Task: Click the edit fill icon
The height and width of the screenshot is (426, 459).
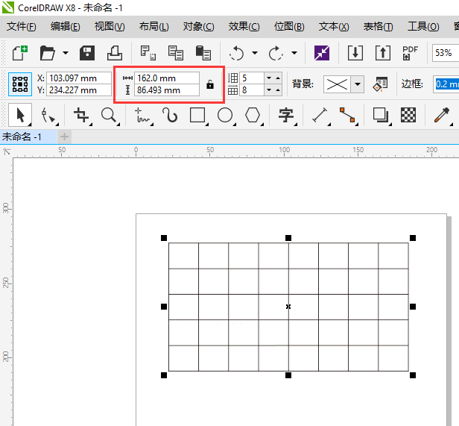Action: [380, 84]
